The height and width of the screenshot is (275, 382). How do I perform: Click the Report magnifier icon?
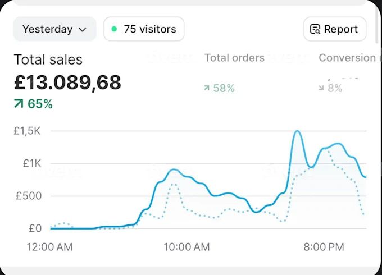[315, 29]
